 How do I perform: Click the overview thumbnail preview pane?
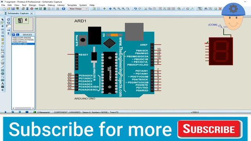[23, 24]
